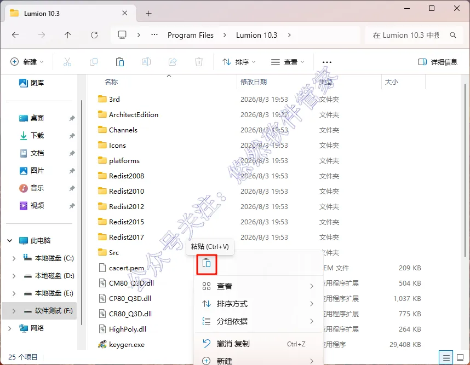The height and width of the screenshot is (365, 470).
Task: Expand 软件测试 (F:) node
Action: [x=14, y=311]
